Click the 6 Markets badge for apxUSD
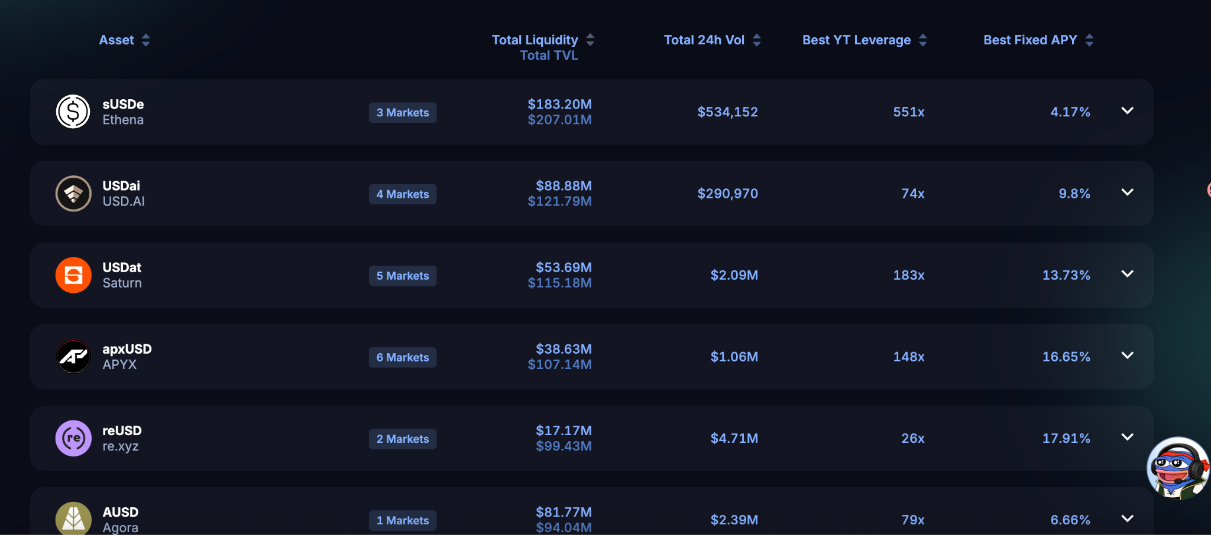 pyautogui.click(x=403, y=357)
